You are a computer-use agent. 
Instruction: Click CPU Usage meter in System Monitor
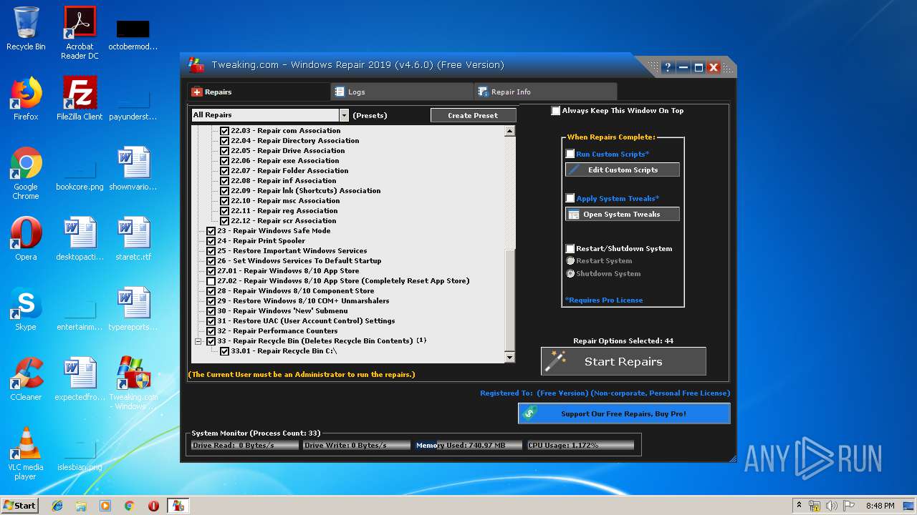point(580,445)
